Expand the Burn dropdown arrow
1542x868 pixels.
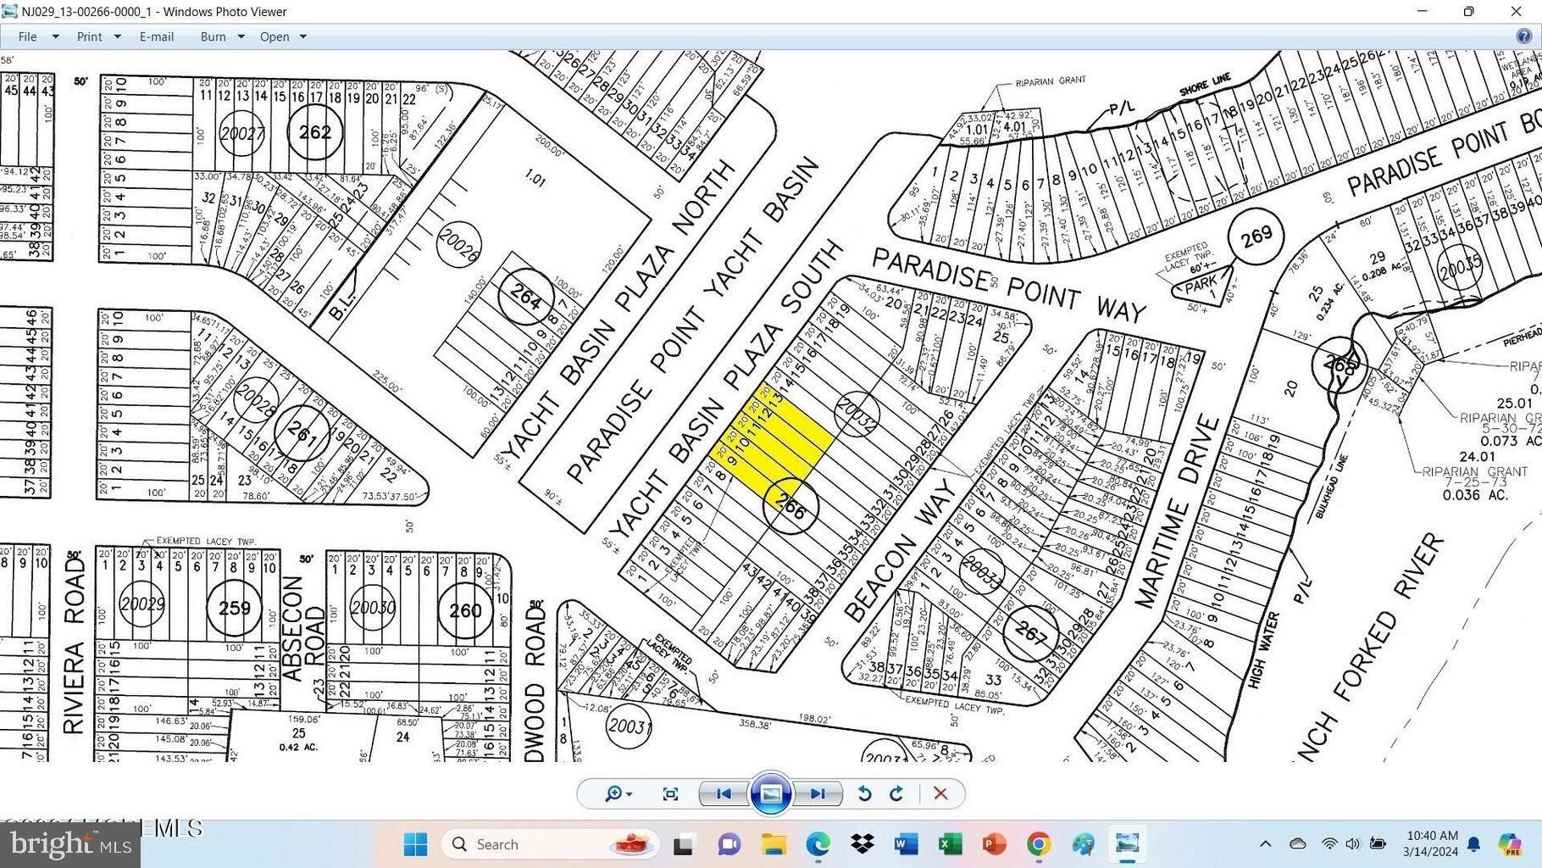tap(241, 36)
